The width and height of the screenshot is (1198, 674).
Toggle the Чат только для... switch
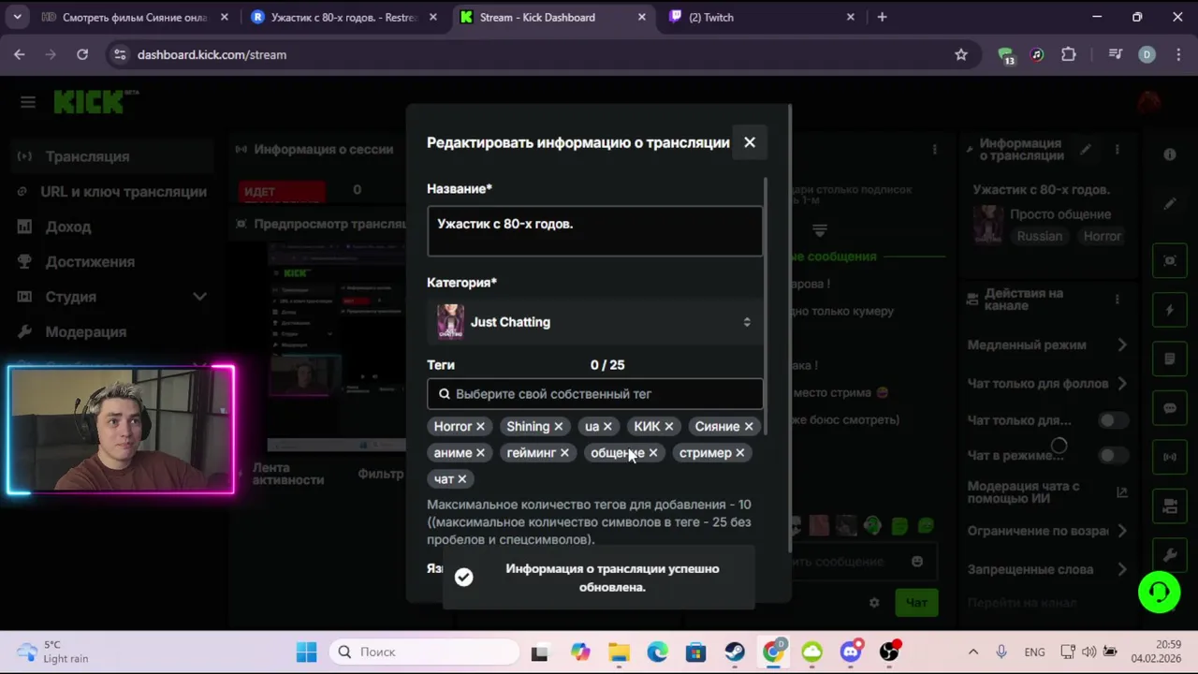[x=1113, y=420]
